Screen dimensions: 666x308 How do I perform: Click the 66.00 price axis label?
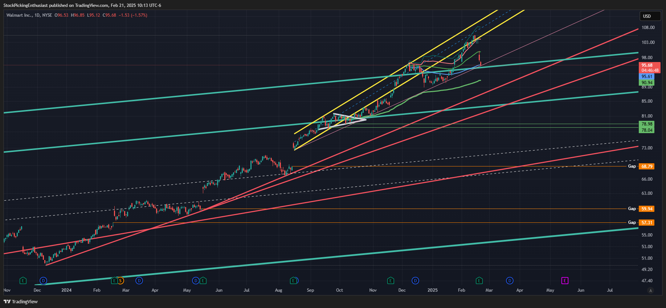pos(647,179)
